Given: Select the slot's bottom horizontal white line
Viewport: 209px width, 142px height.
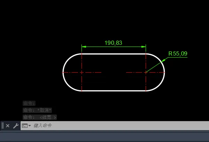Looking at the screenshot, I should point(113,91).
